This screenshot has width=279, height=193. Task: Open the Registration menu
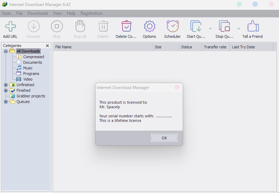click(91, 13)
